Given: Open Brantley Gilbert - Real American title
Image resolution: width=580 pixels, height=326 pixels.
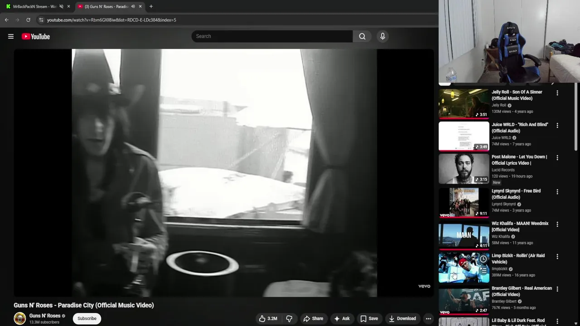Looking at the screenshot, I should pyautogui.click(x=522, y=291).
